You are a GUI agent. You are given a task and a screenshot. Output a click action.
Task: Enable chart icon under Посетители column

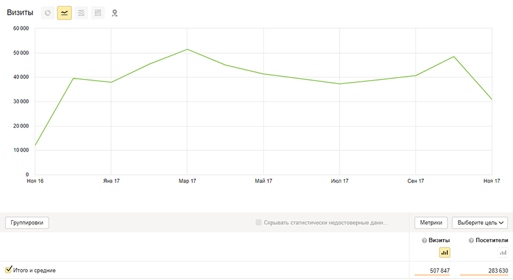click(x=503, y=252)
